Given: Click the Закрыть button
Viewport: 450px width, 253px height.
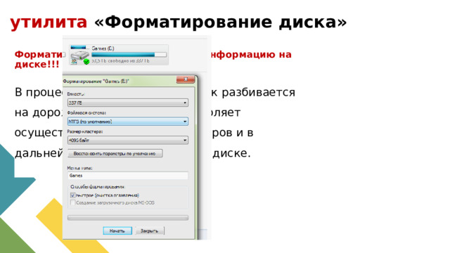Looking at the screenshot, I should [x=150, y=231].
